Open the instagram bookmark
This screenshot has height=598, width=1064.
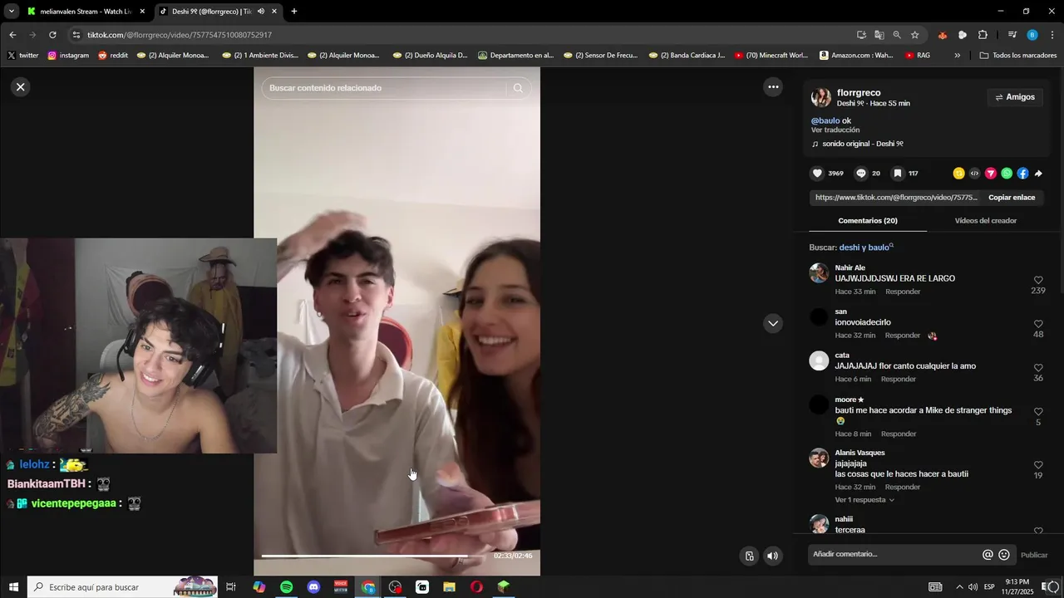[68, 56]
